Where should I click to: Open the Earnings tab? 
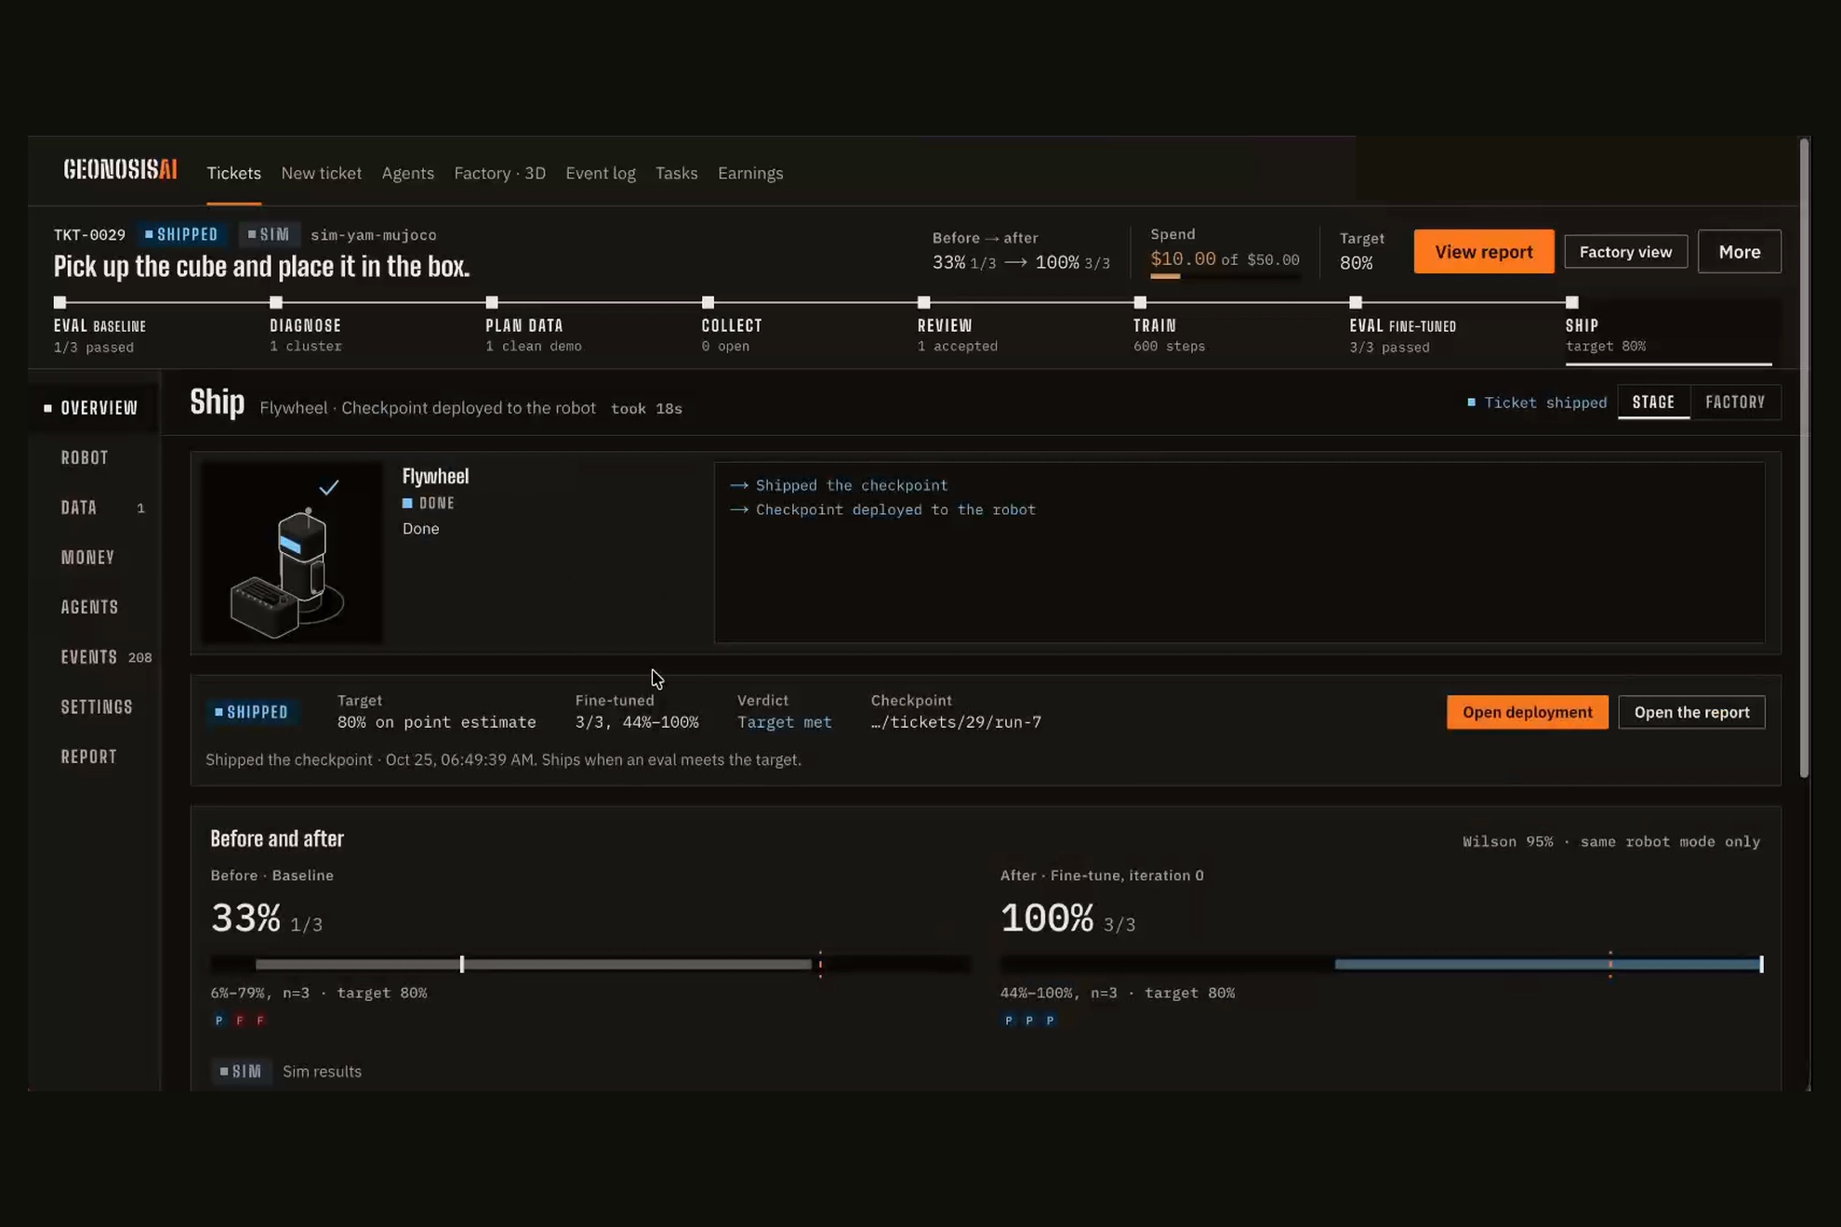point(749,173)
